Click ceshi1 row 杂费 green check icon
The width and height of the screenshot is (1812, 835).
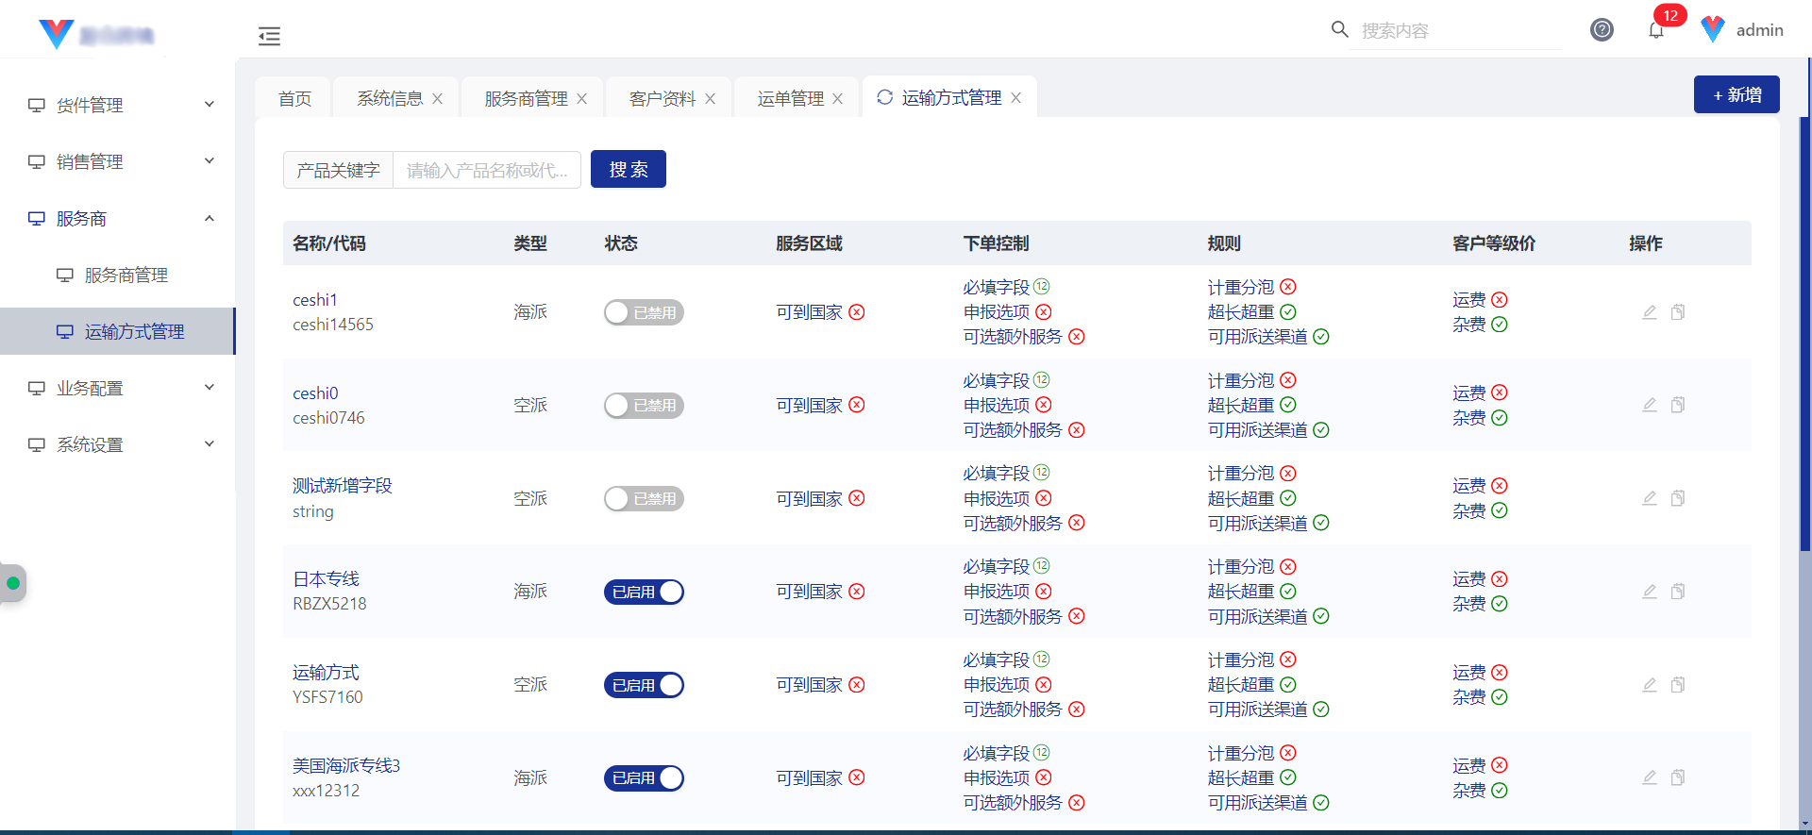pyautogui.click(x=1500, y=325)
